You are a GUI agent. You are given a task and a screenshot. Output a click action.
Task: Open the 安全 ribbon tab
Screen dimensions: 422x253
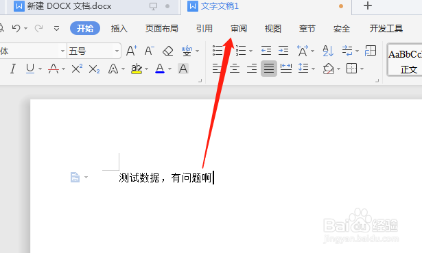342,28
